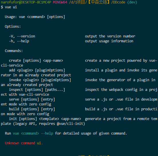The height and width of the screenshot is (156, 158).
Task: Click 'install a plugin and invoke its' description
Action: pos(116,70)
